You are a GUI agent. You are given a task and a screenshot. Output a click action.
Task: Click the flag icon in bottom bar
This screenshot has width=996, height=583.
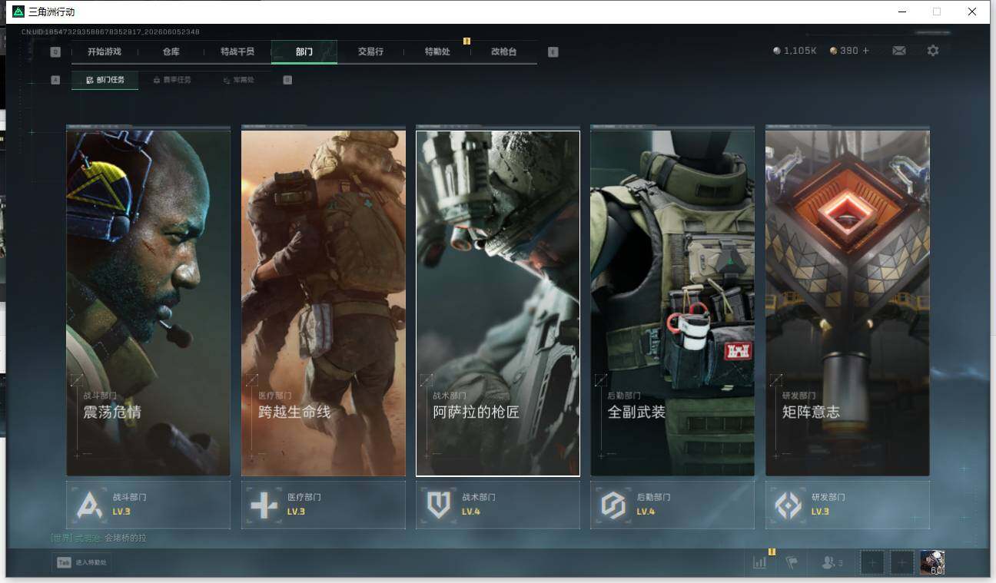tap(792, 562)
